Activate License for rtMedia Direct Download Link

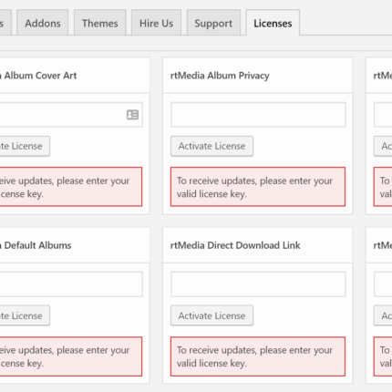(x=211, y=315)
